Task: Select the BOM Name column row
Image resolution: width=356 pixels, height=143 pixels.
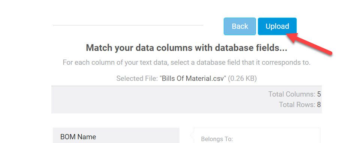Action: tap(116, 136)
